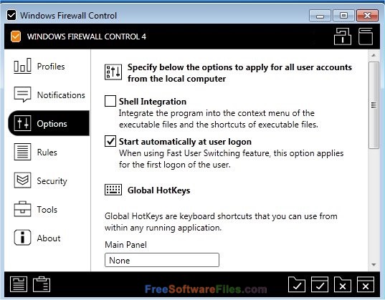The image size is (385, 300).
Task: Open the connections log icon at bottom left
Action: pos(19,284)
